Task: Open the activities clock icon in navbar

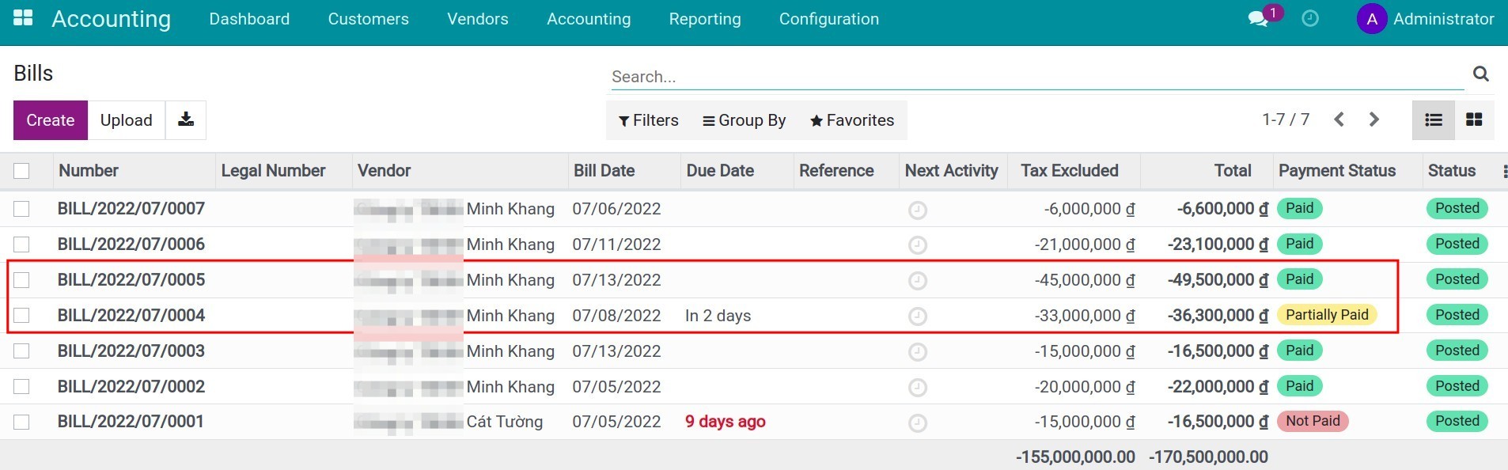Action: pyautogui.click(x=1310, y=19)
